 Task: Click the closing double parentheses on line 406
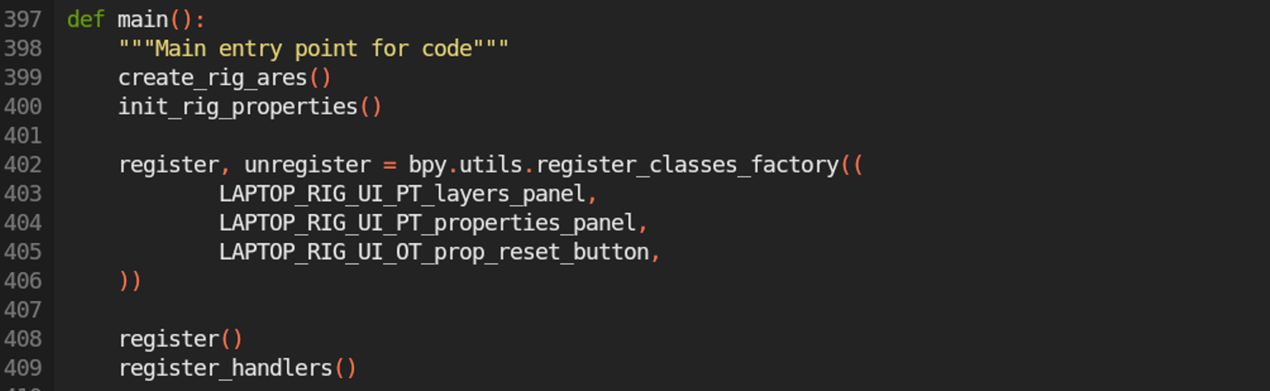click(130, 281)
